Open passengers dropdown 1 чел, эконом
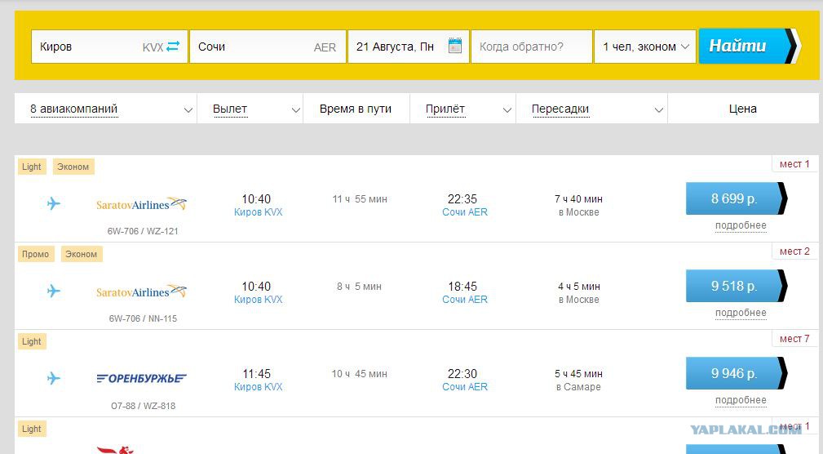 [x=645, y=47]
